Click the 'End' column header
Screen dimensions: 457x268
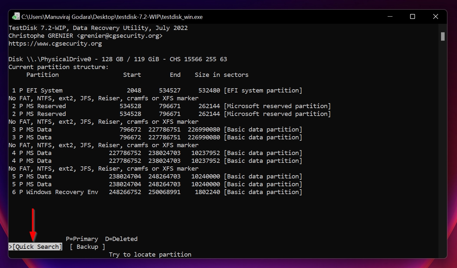(x=175, y=75)
